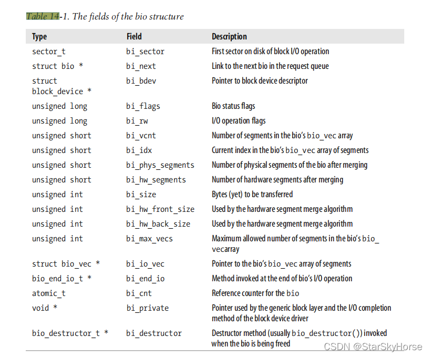Select the bi_max_vecs field name
Viewport: 430px width, 357px height.
149,239
